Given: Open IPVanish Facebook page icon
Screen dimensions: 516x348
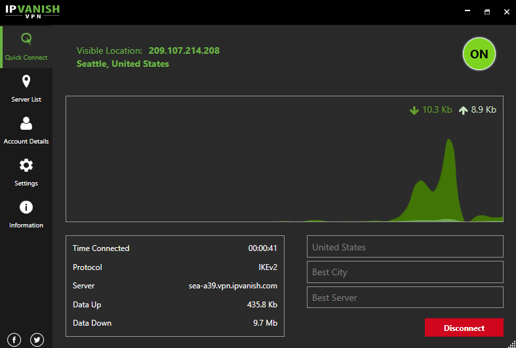Looking at the screenshot, I should point(14,339).
